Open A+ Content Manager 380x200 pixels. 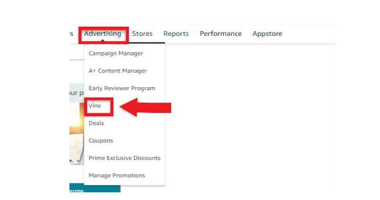click(118, 71)
